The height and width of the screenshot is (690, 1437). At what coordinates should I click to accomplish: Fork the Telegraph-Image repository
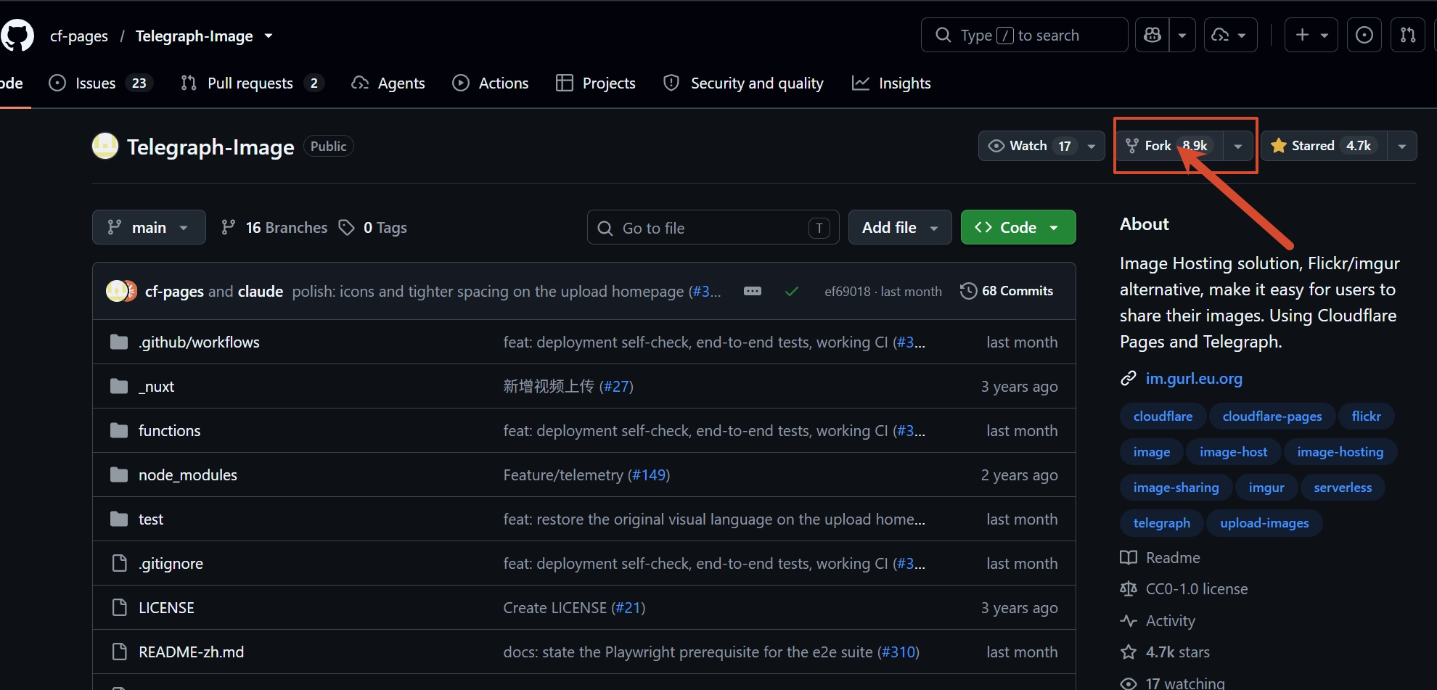pyautogui.click(x=1169, y=146)
